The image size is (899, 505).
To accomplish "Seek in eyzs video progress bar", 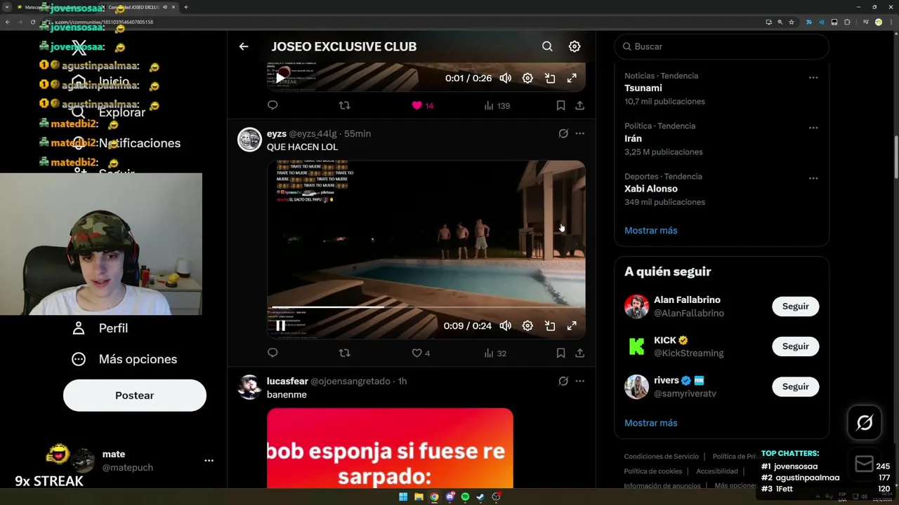I will point(426,307).
